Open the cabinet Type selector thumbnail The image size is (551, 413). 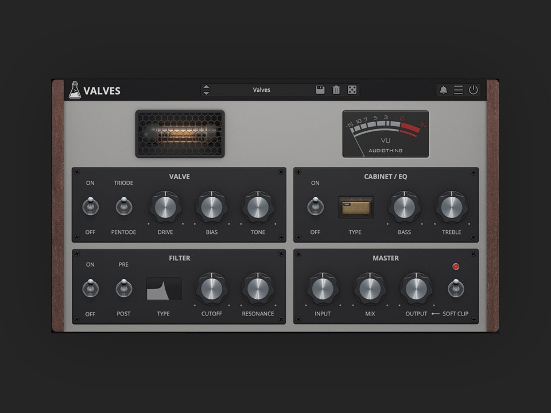[356, 207]
